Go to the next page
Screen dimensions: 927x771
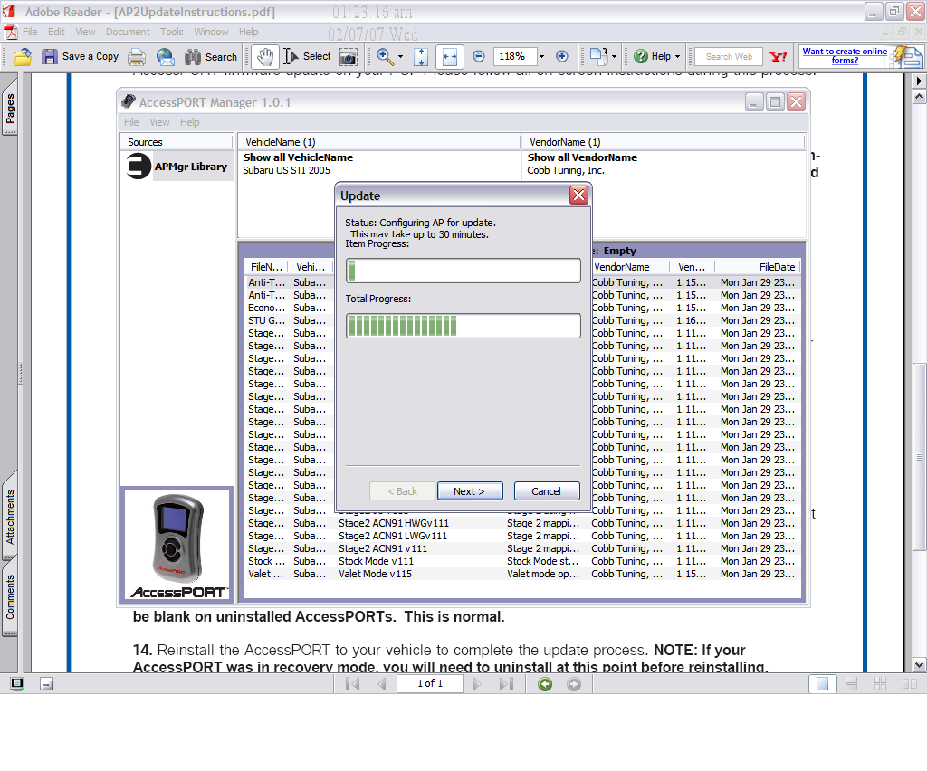(x=477, y=684)
